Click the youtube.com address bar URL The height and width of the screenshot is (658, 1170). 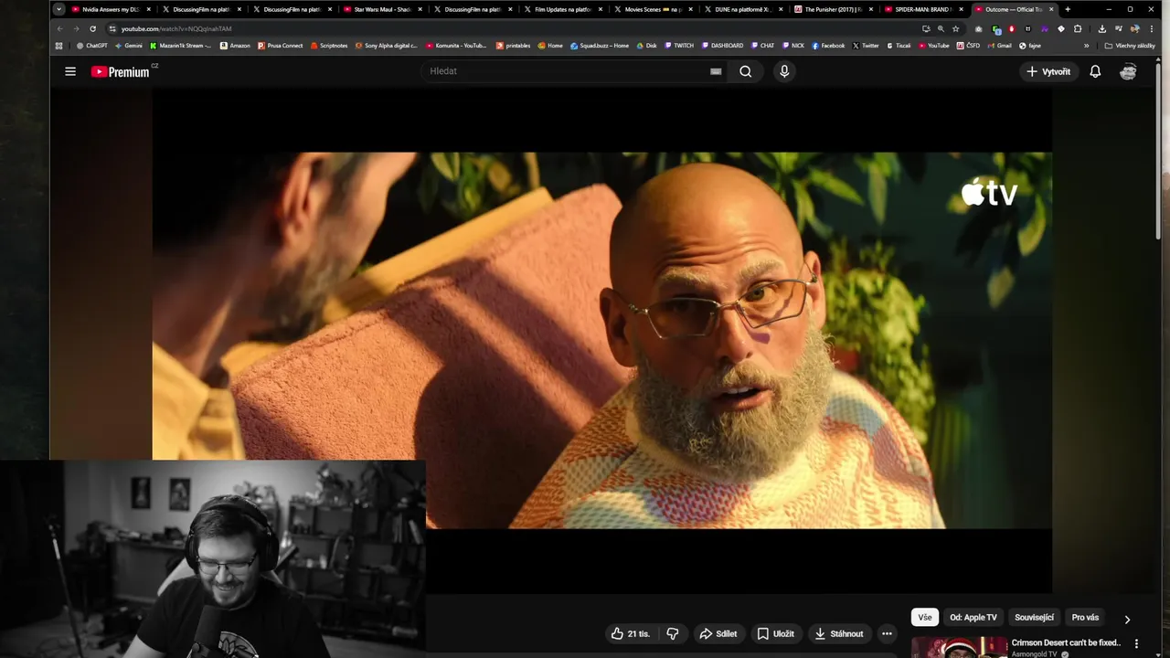pyautogui.click(x=176, y=28)
